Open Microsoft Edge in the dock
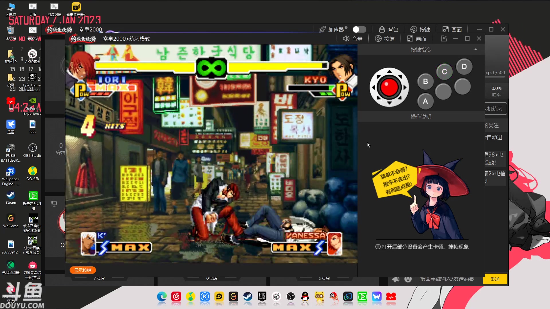The height and width of the screenshot is (309, 550). click(x=162, y=297)
